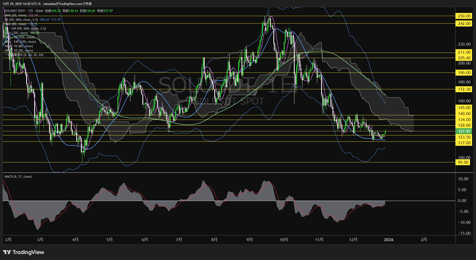Select the 190.00 price level label
476x260 pixels.
(x=464, y=73)
